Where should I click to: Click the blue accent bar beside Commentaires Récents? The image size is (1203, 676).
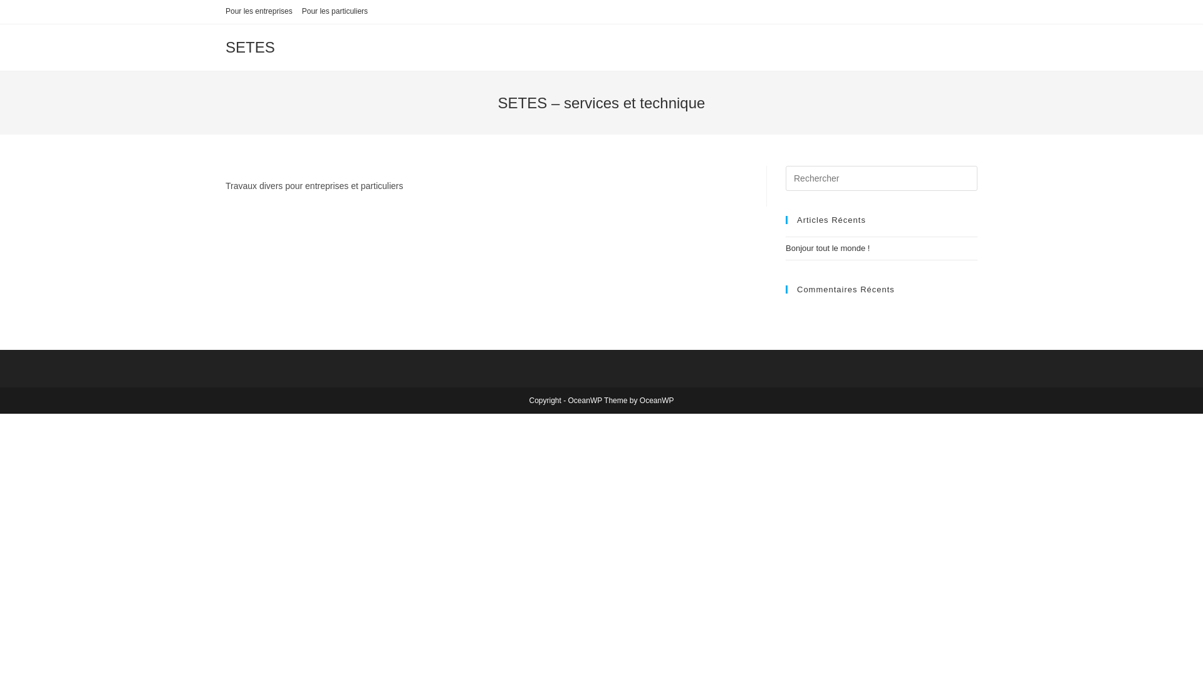(x=787, y=289)
